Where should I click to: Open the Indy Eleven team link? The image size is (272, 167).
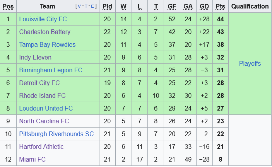point(35,57)
